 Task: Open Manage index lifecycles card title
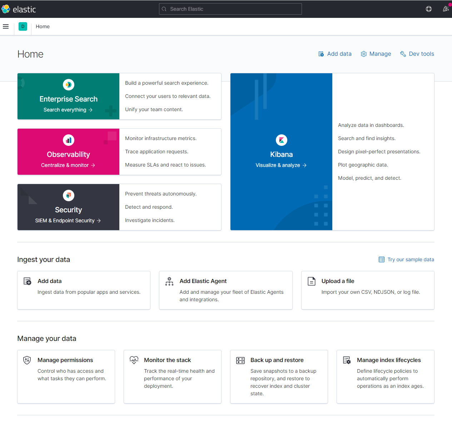point(389,360)
